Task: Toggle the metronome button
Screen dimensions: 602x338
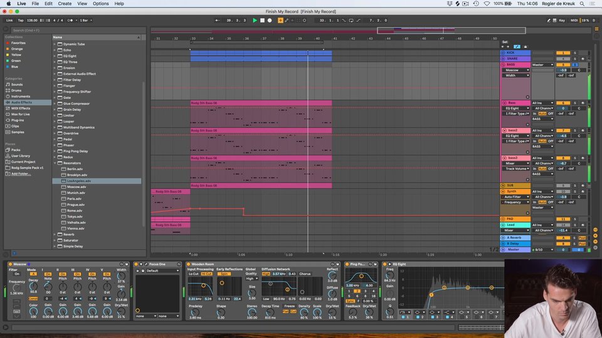Action: (70, 20)
